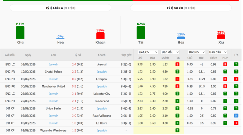The height and width of the screenshot is (135, 243).
Task: Click the red 33% Khách bar
Action: click(x=101, y=35)
